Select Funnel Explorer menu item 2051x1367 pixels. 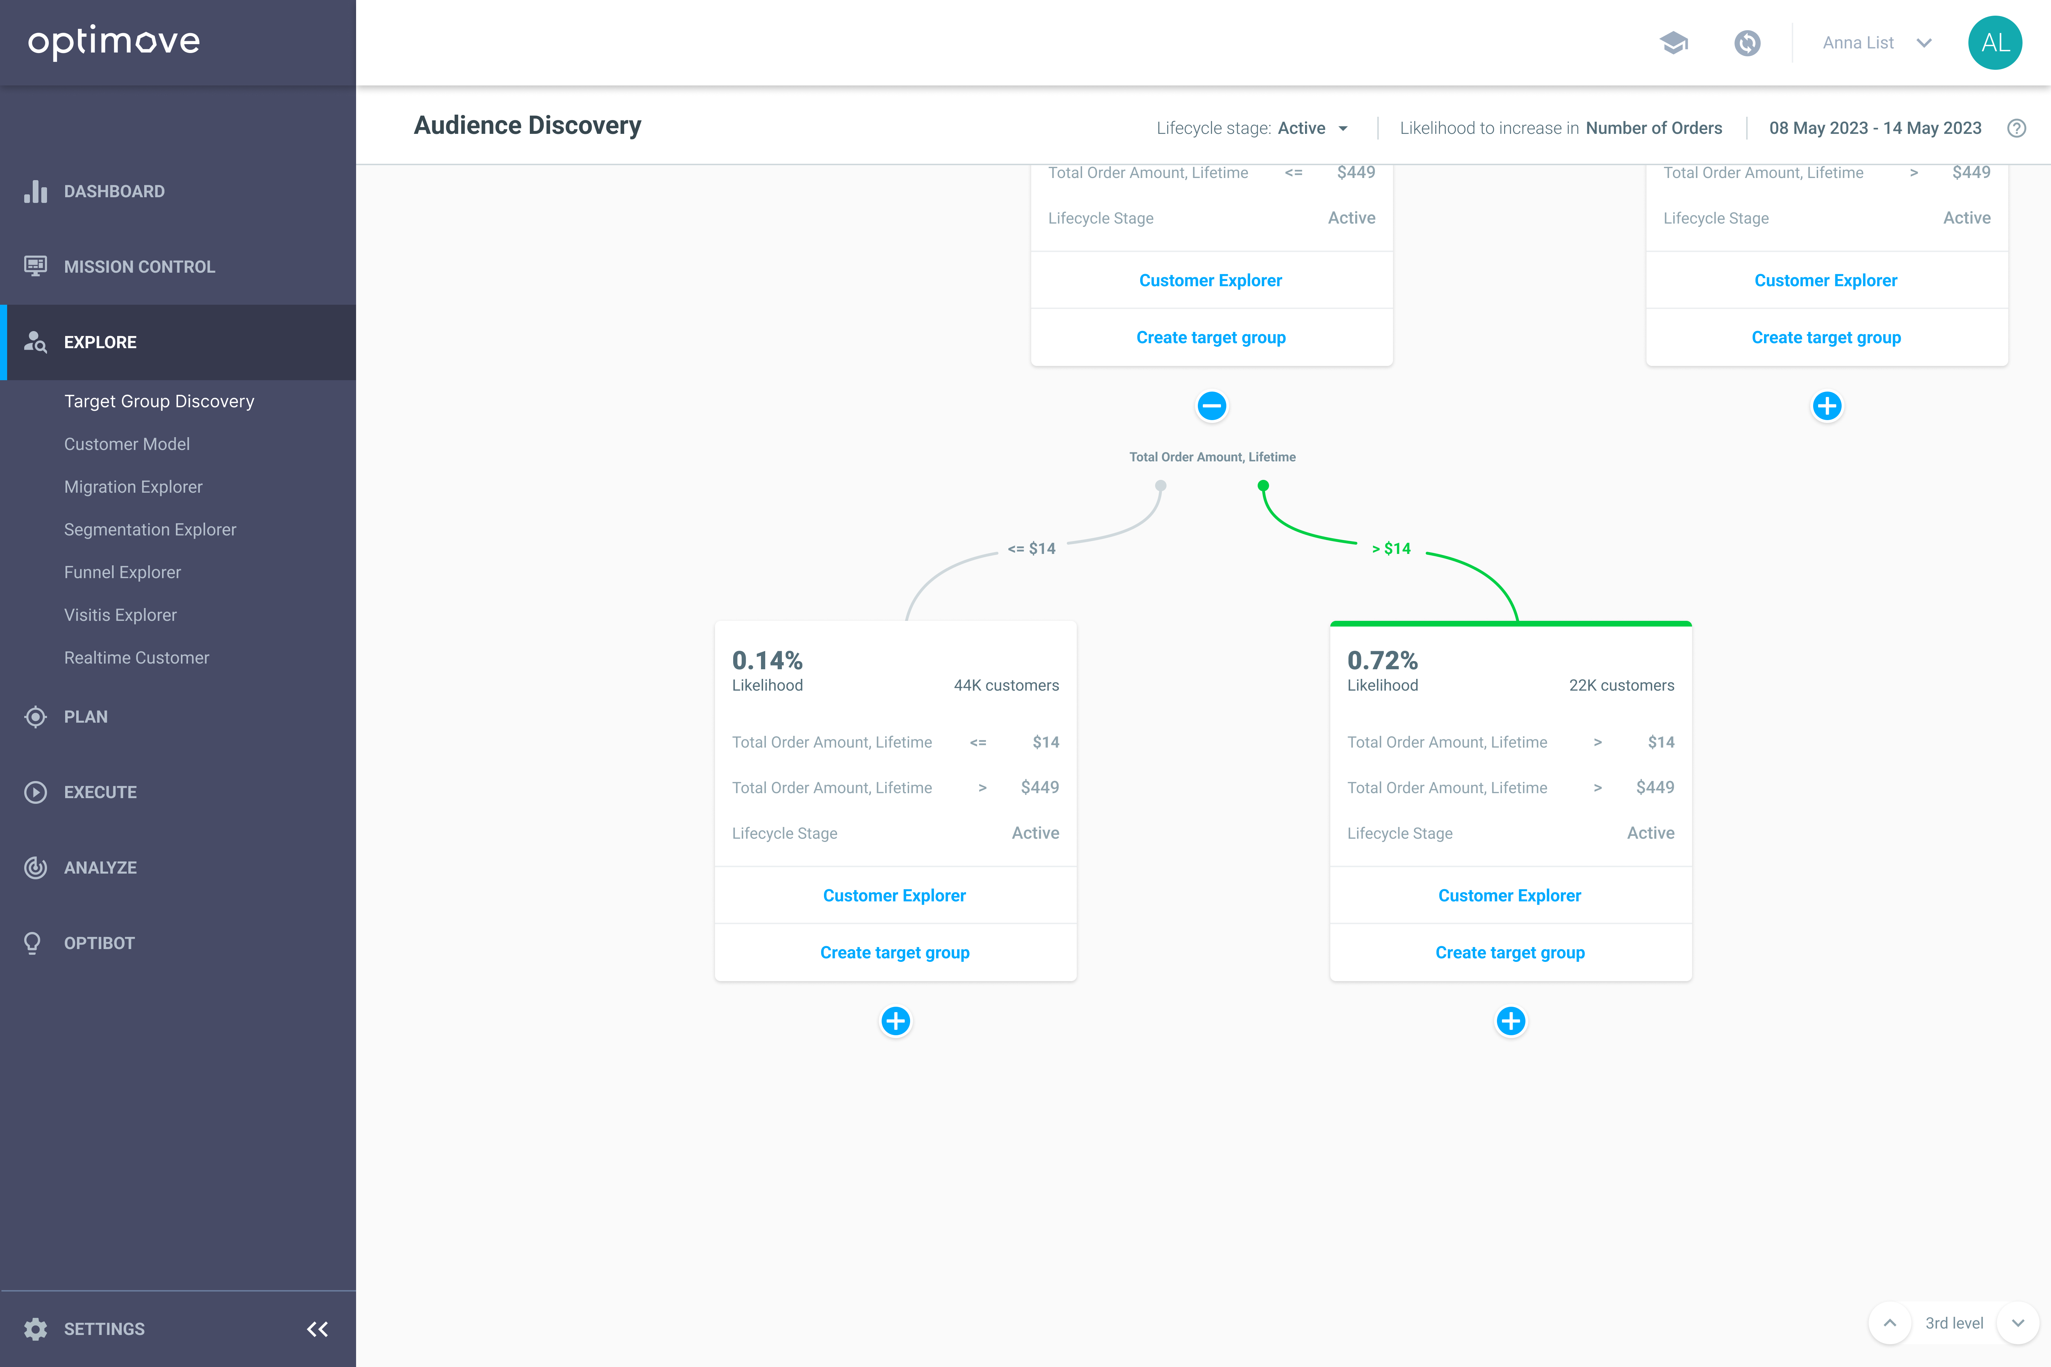click(122, 572)
